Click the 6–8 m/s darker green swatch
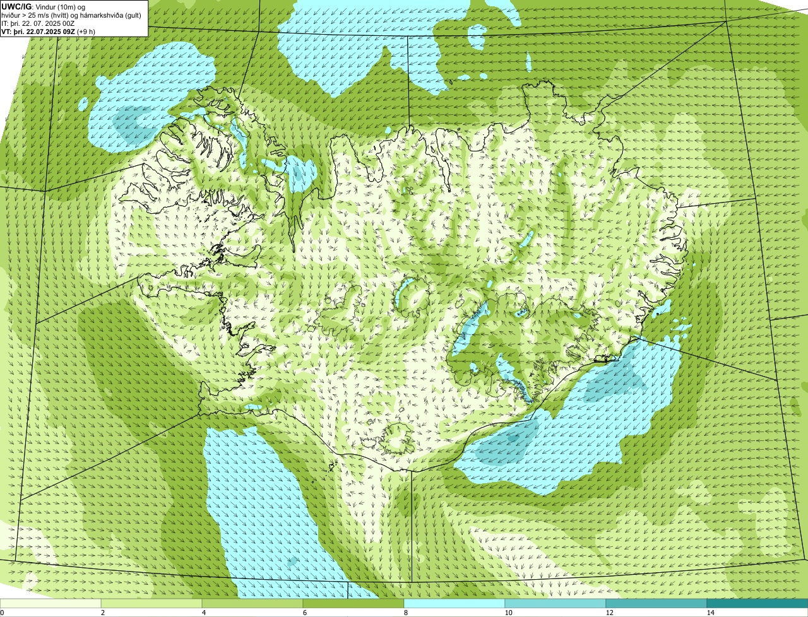This screenshot has height=617, width=808. pyautogui.click(x=353, y=603)
